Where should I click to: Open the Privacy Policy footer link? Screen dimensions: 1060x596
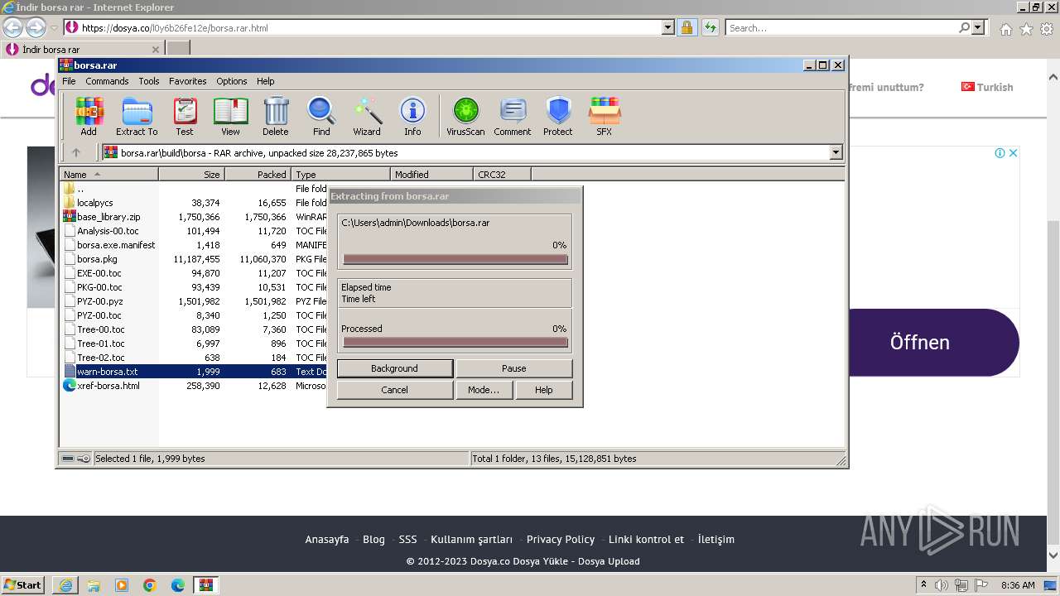[561, 539]
